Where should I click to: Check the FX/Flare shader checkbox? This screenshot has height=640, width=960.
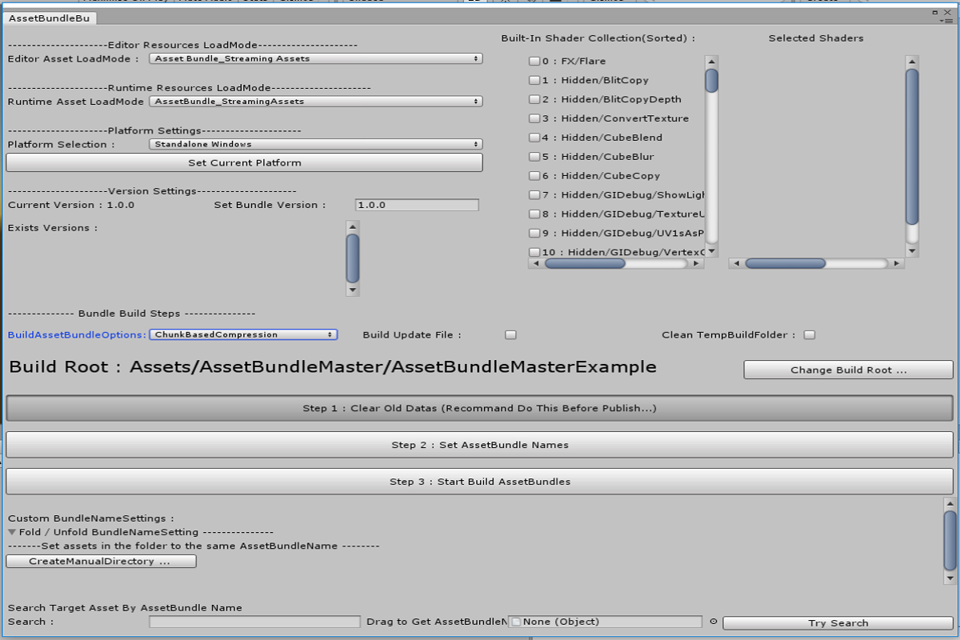534,61
